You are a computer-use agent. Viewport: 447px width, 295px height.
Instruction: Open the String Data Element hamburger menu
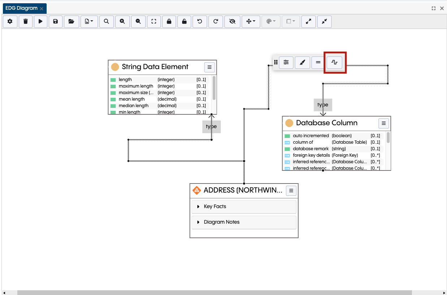pos(210,67)
